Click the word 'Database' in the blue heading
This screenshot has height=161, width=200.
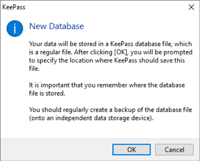click(66, 26)
